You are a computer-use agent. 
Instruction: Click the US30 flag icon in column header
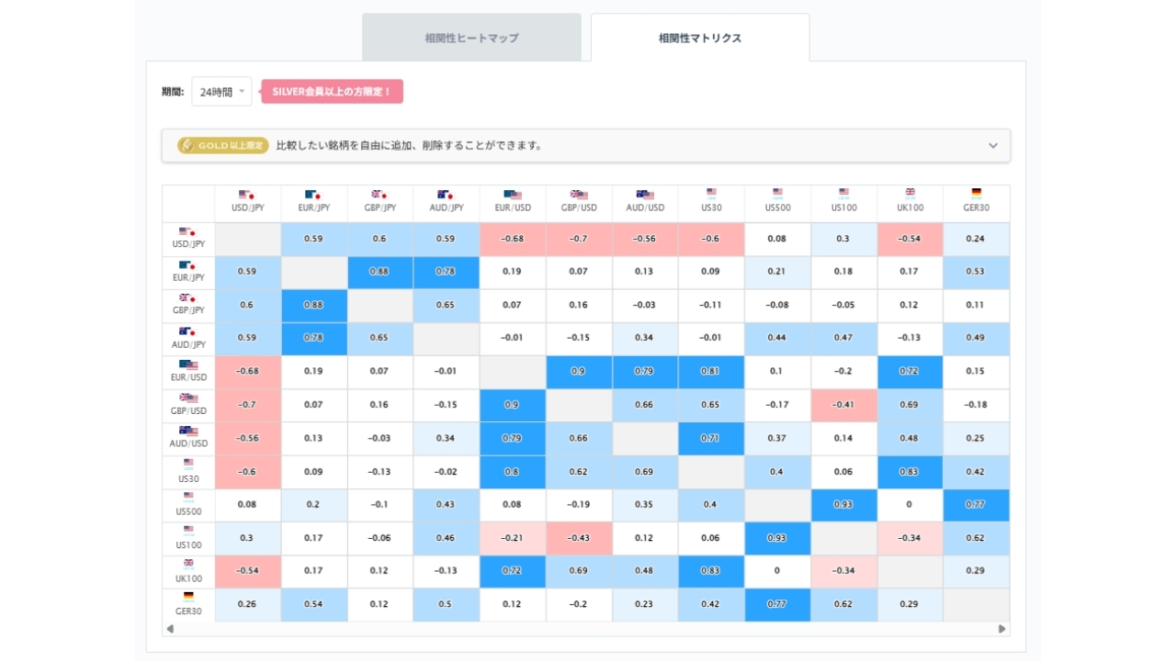pos(711,193)
